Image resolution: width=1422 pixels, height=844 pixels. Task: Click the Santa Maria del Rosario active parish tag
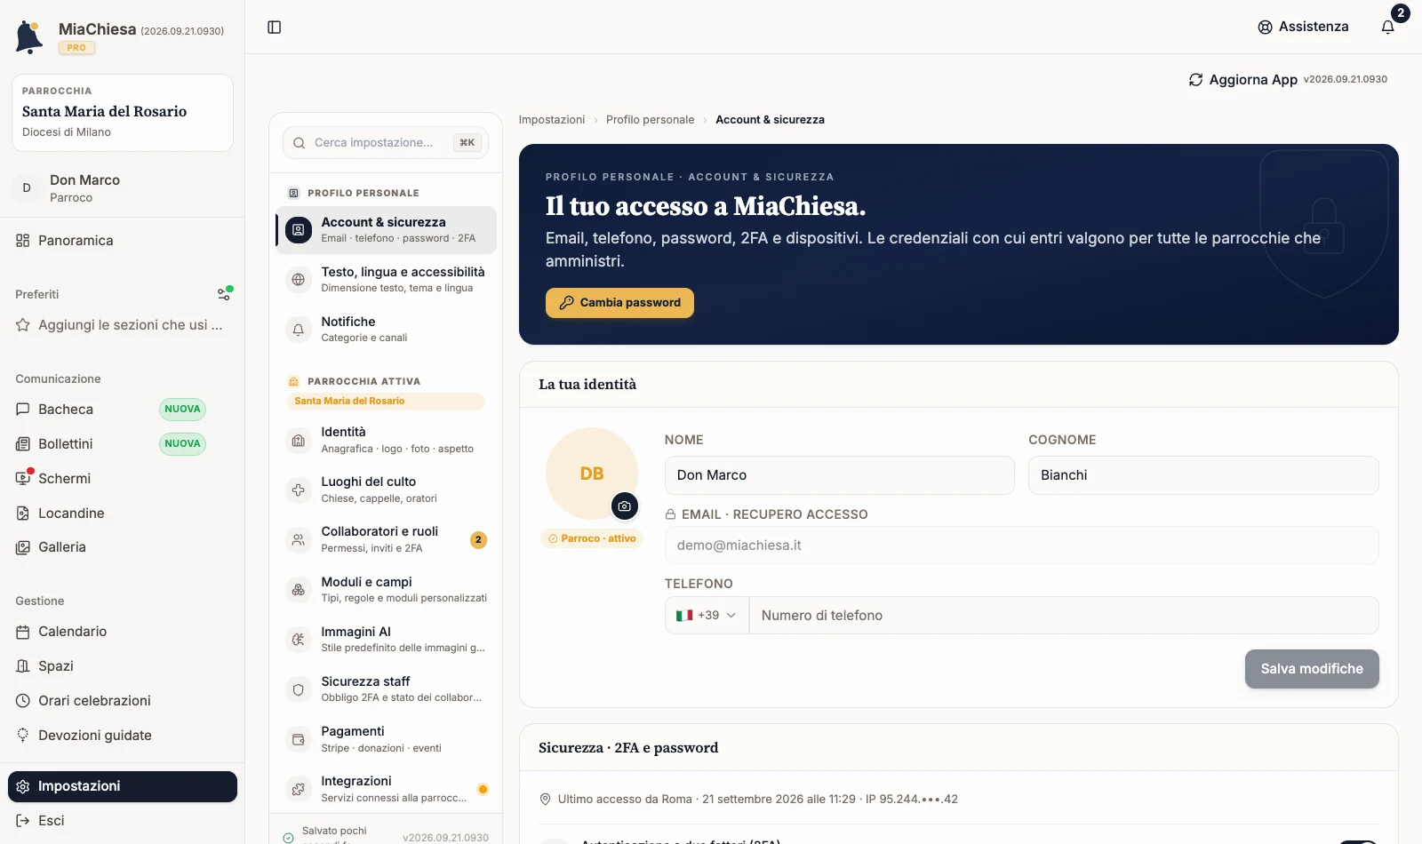coord(386,402)
